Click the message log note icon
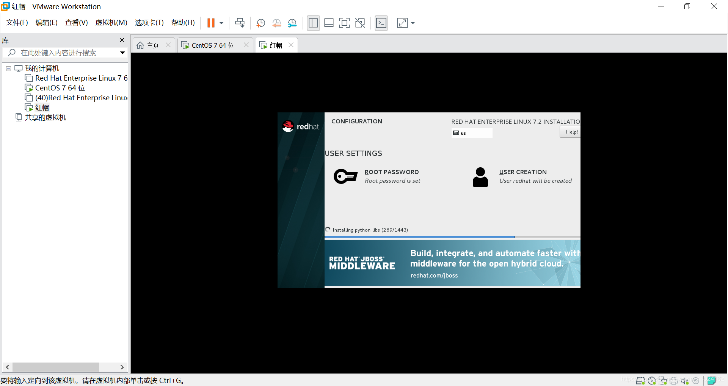728x386 pixels. [712, 381]
